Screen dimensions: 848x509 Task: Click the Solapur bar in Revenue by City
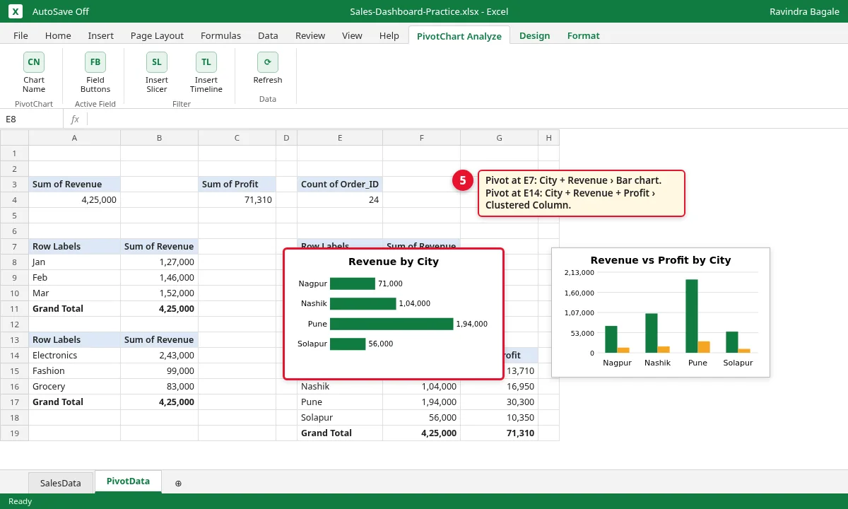[x=348, y=344]
